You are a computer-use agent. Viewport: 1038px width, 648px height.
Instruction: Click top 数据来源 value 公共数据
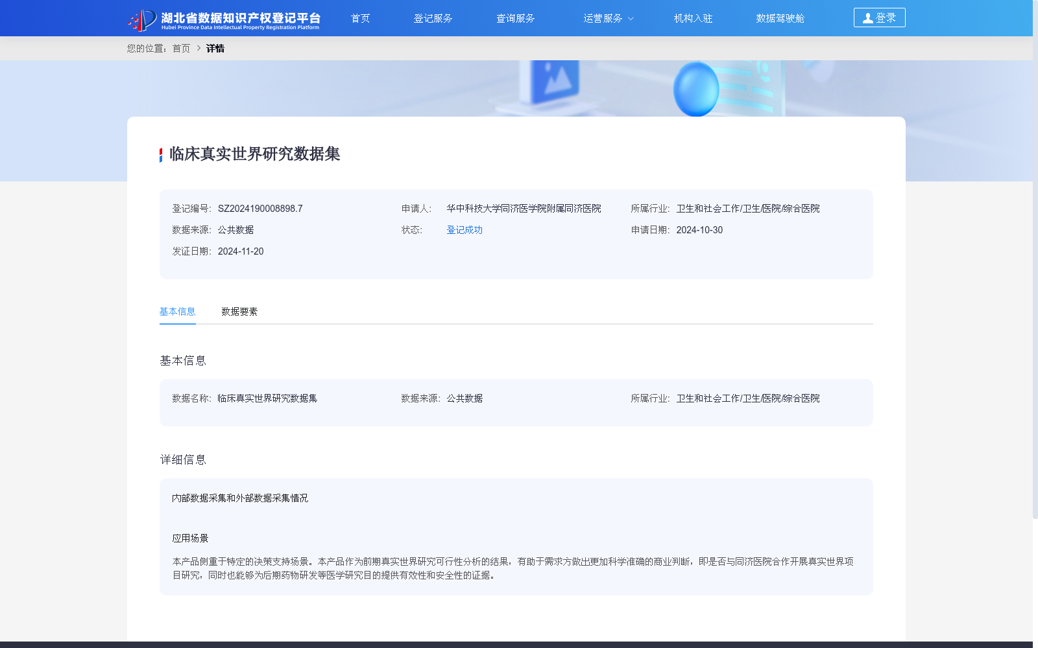pos(235,230)
